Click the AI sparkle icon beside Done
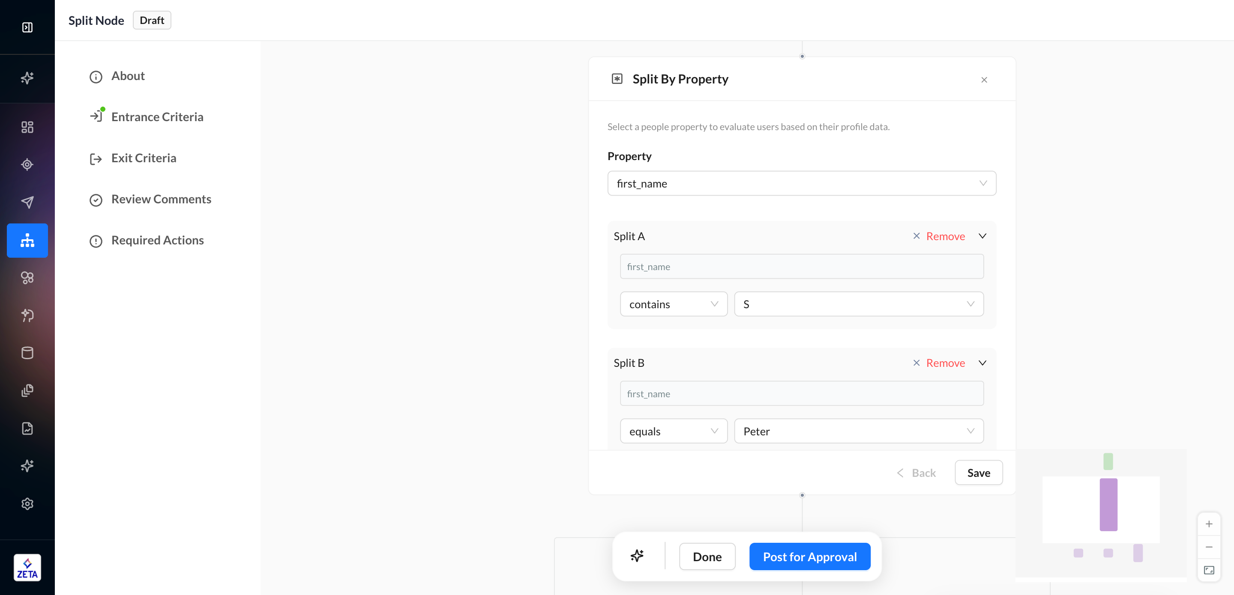The width and height of the screenshot is (1234, 595). click(x=637, y=556)
